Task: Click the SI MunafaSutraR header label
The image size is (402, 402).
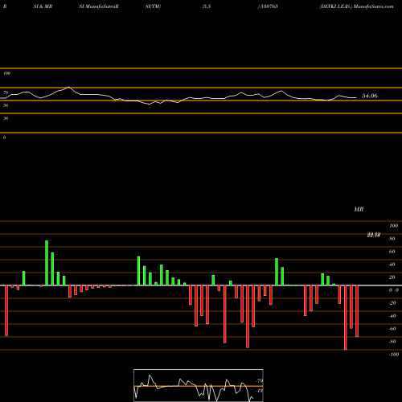Action: (99, 6)
